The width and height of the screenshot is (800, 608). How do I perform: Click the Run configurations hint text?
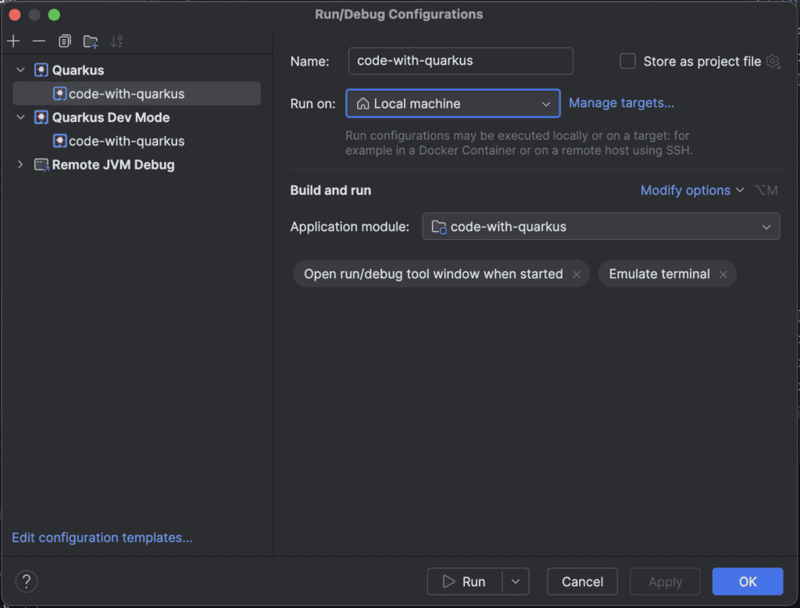(x=519, y=143)
